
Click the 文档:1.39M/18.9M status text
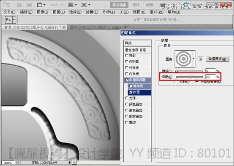tap(44, 163)
